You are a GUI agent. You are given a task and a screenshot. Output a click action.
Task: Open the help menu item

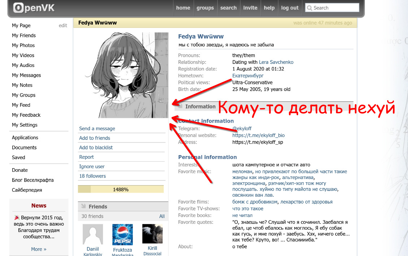(269, 8)
